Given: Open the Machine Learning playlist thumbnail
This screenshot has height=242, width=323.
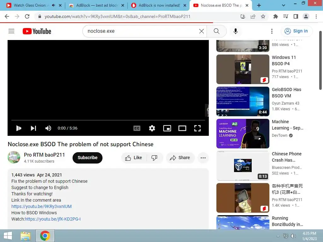Looking at the screenshot, I should (x=243, y=134).
